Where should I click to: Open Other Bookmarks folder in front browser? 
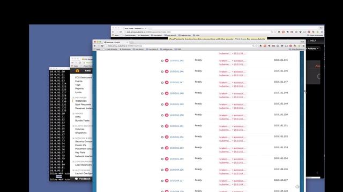(x=296, y=49)
